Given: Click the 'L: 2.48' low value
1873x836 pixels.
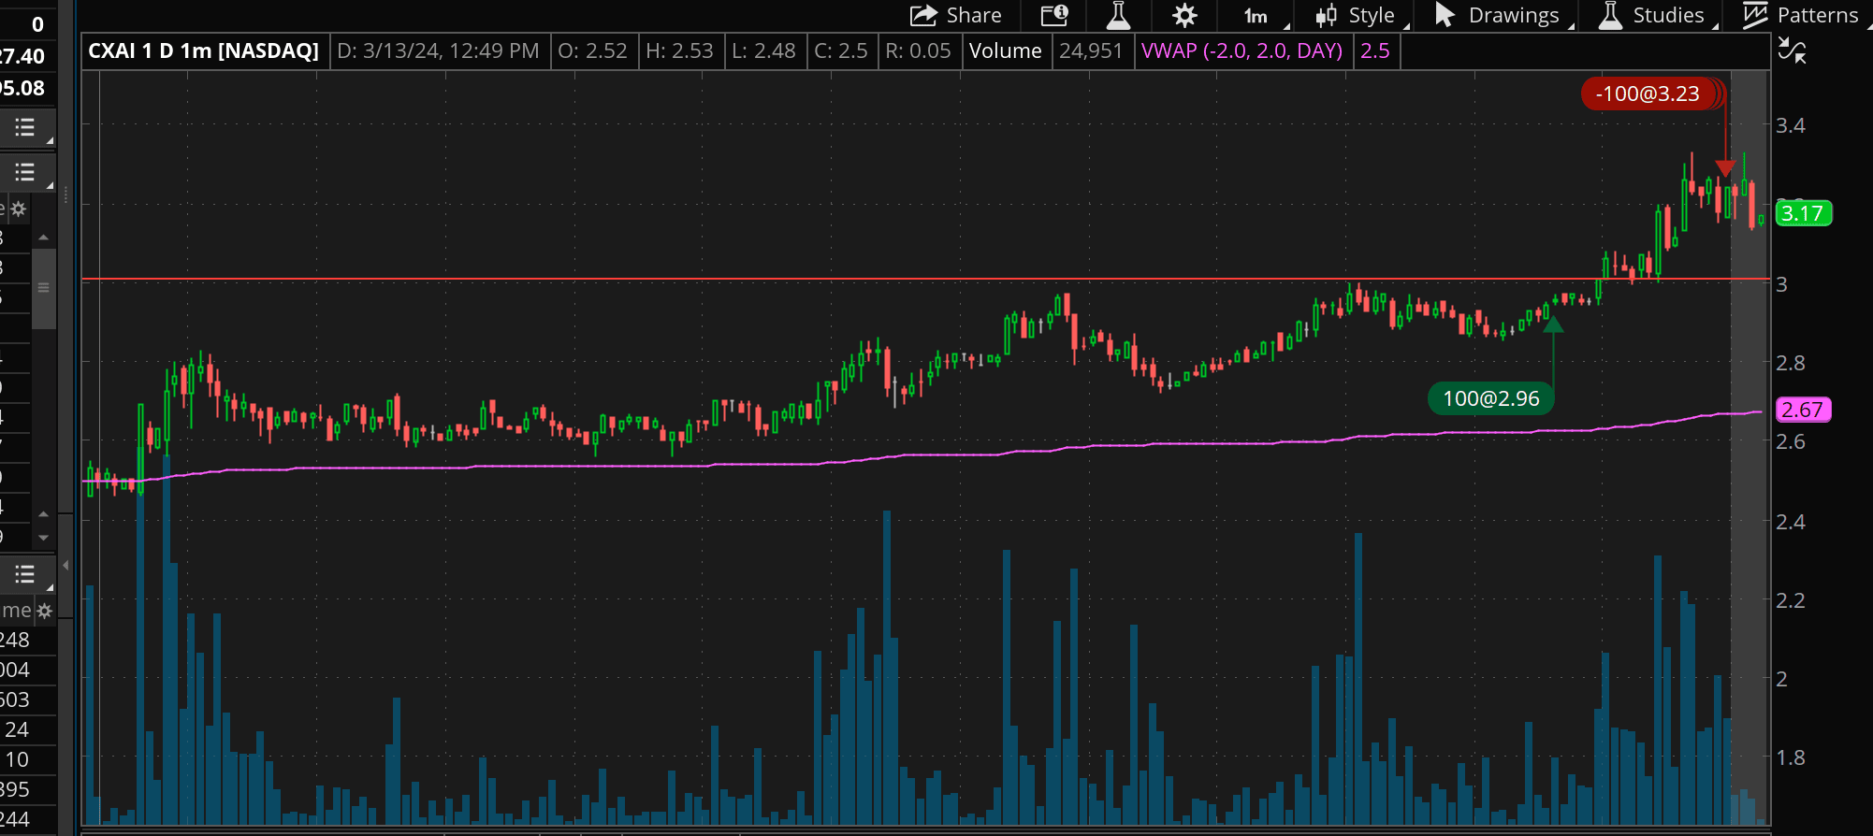Looking at the screenshot, I should pyautogui.click(x=763, y=50).
